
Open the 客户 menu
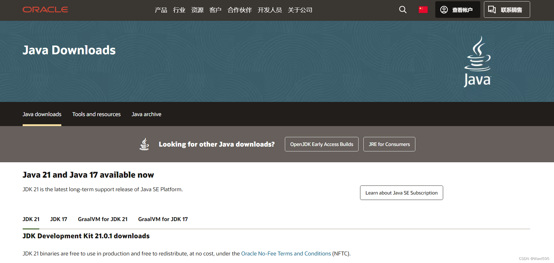tap(215, 10)
